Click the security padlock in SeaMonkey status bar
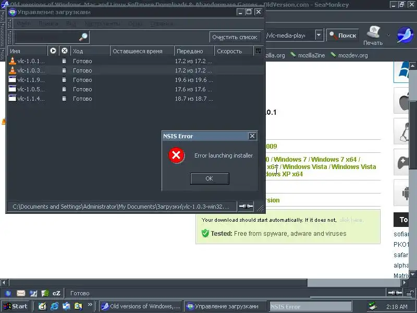Screen dimensions: 417x313 click(410, 293)
